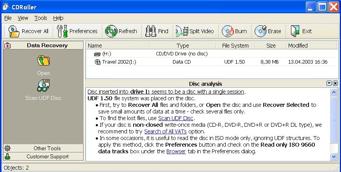This screenshot has width=341, height=172.
Task: Click 'Objects: 2' in the status bar
Action: point(16,168)
